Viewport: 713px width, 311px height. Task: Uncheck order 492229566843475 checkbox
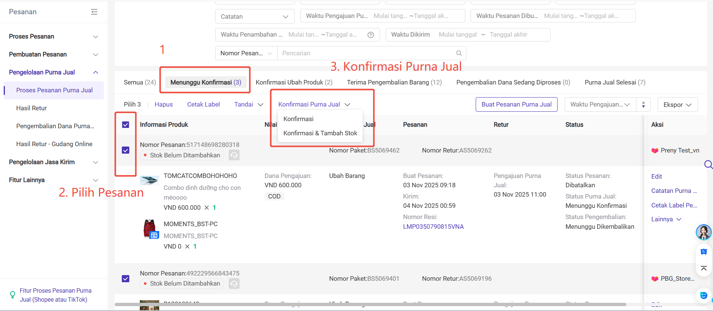[126, 279]
